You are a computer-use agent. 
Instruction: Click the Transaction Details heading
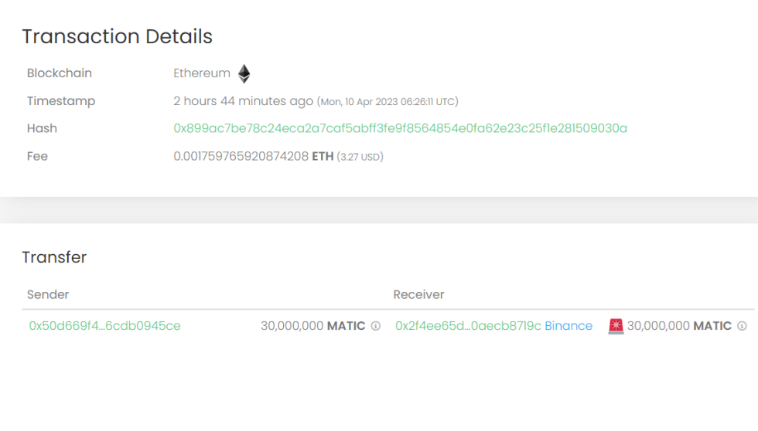tap(117, 36)
